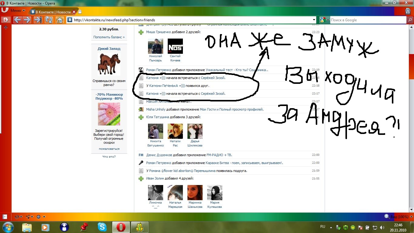
Task: Open the Opera Turbo dropdown in status bar
Action: (x=40, y=217)
